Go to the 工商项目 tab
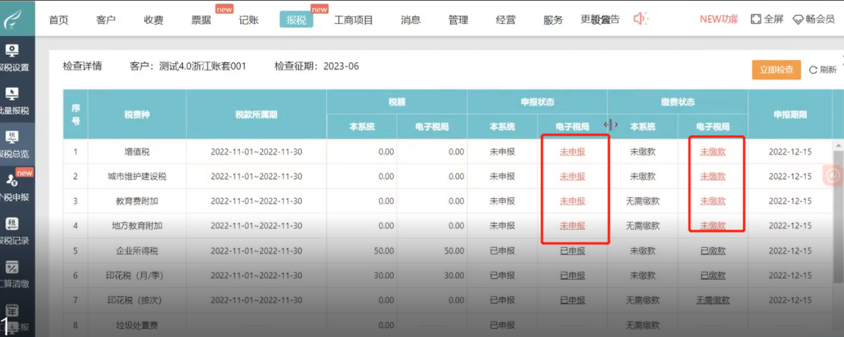844x337 pixels. coord(354,20)
